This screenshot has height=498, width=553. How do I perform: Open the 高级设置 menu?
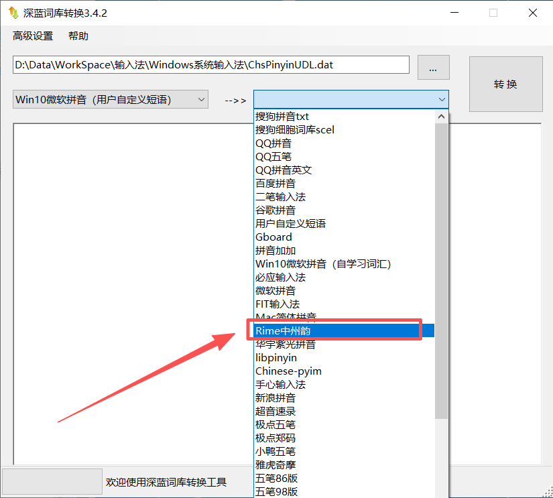click(33, 36)
